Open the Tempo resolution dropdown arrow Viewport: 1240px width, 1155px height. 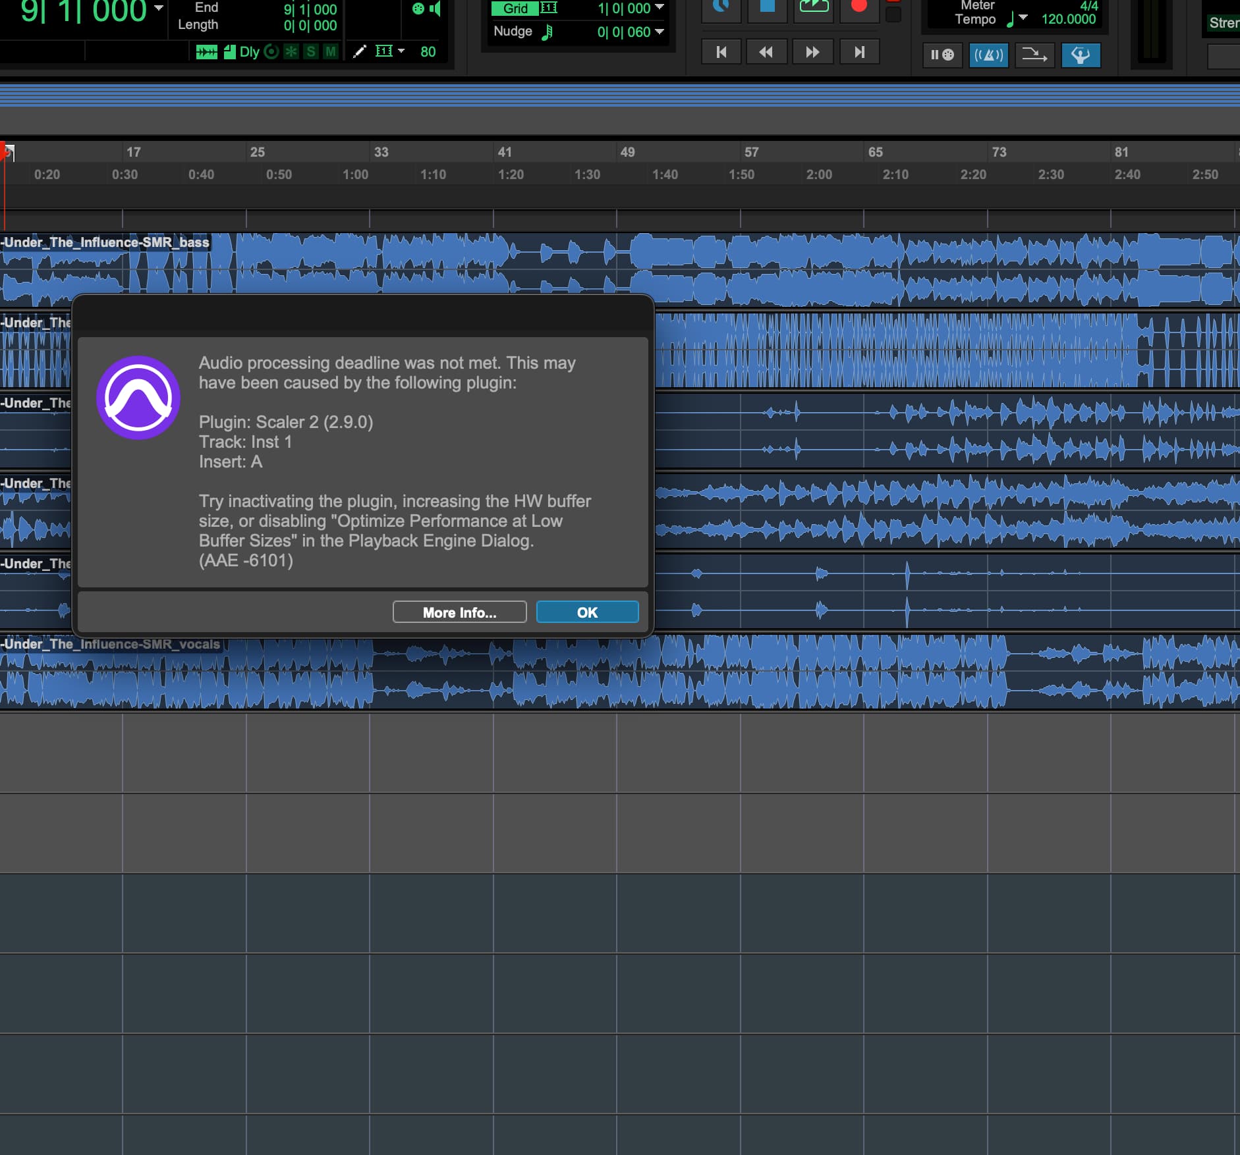(1023, 18)
